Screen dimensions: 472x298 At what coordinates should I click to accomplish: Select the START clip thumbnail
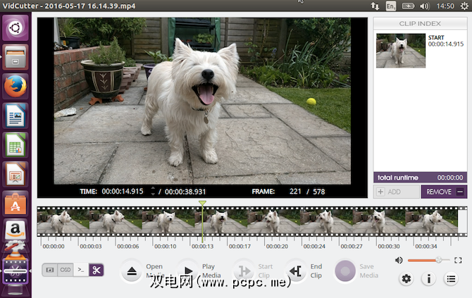pos(400,49)
